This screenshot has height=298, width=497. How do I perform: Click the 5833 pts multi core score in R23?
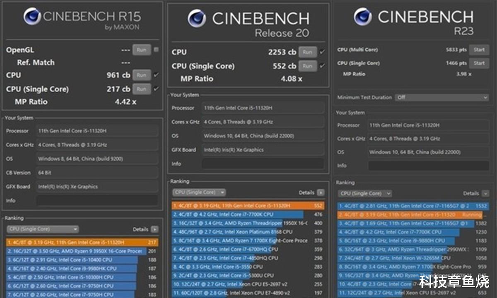456,50
